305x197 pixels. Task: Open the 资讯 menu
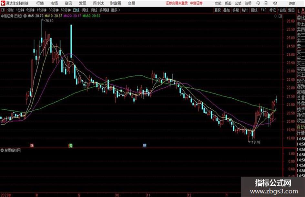[68, 3]
